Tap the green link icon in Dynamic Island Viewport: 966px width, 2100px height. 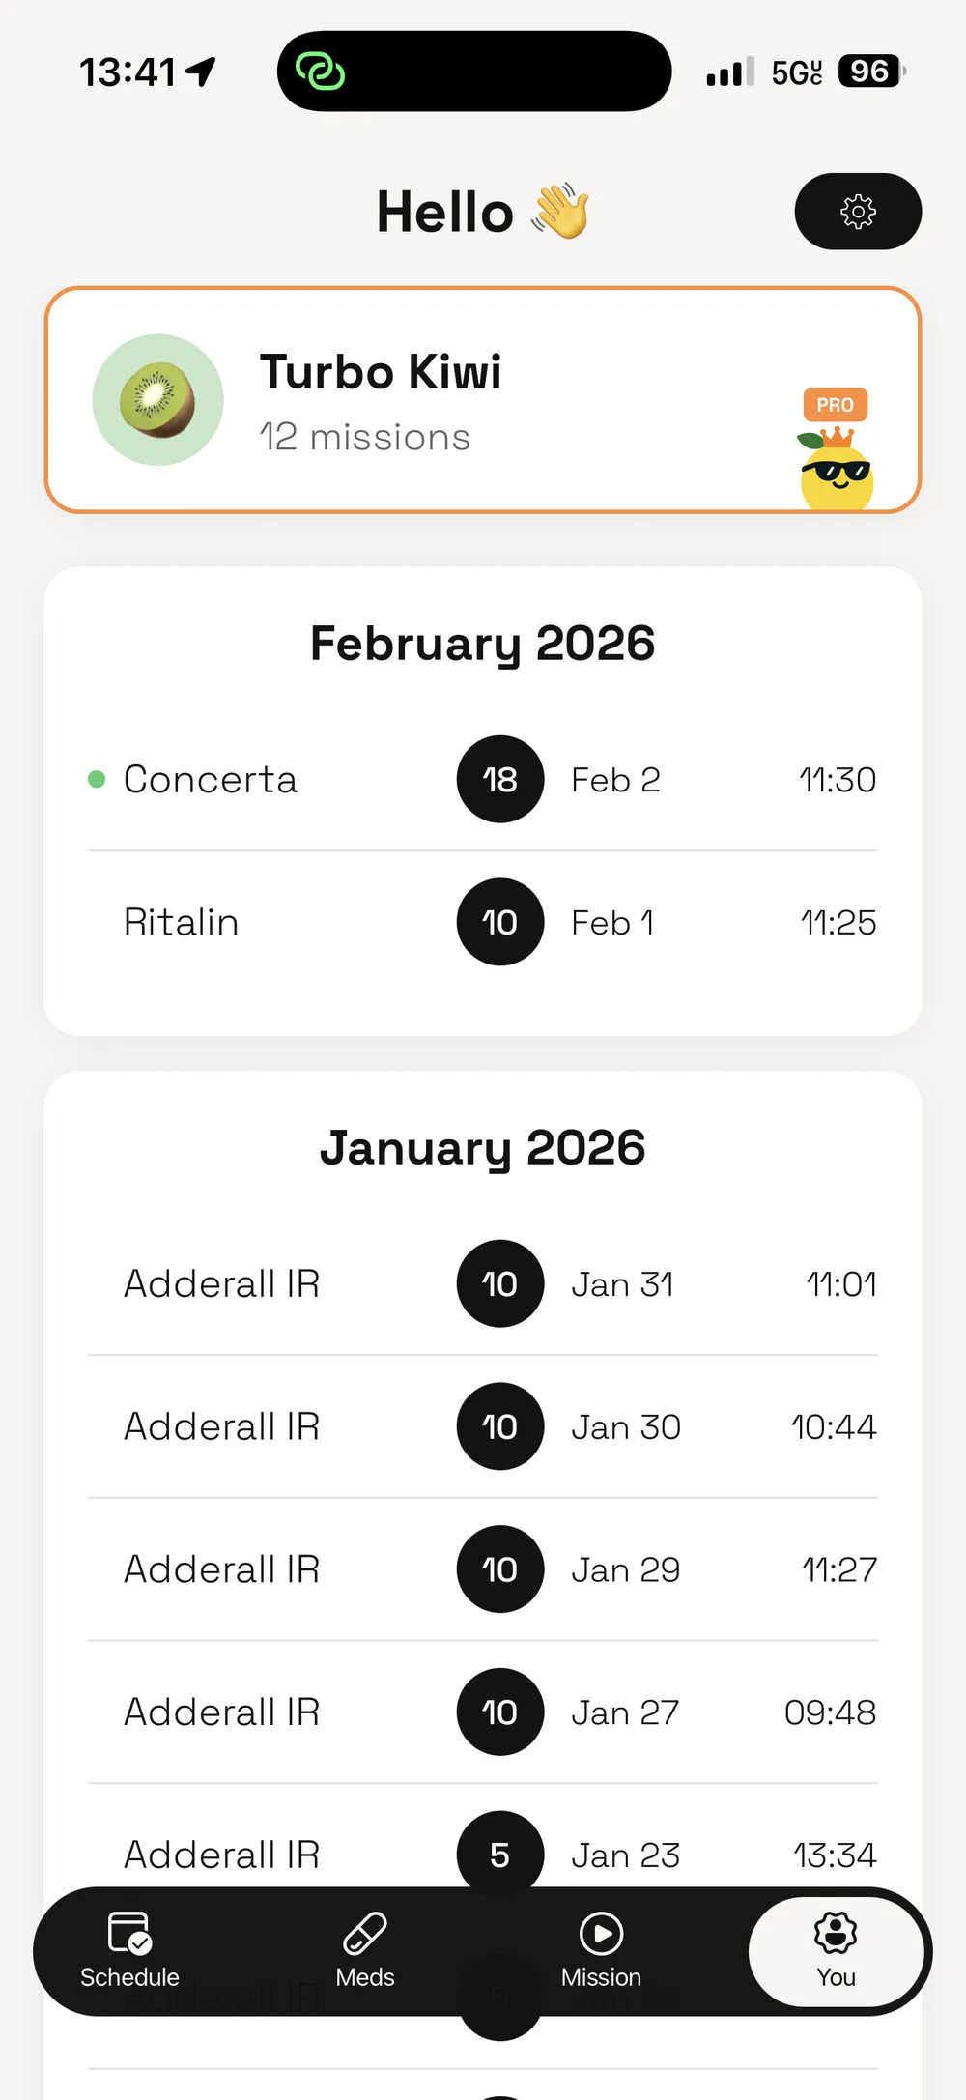[320, 72]
